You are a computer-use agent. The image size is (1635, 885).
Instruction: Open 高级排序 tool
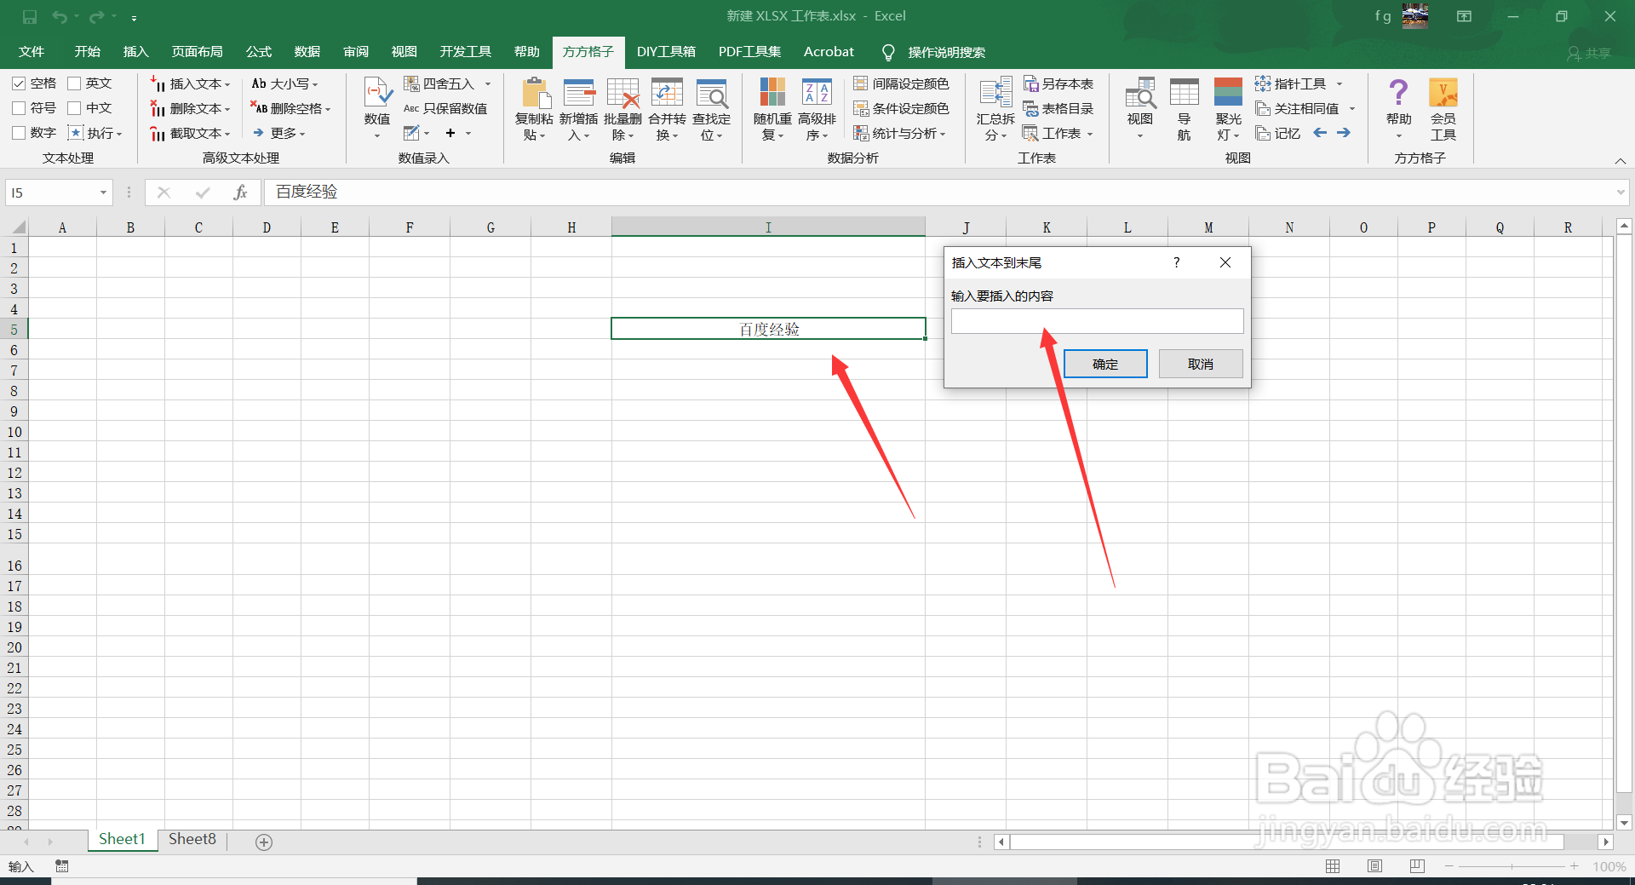[x=817, y=110]
